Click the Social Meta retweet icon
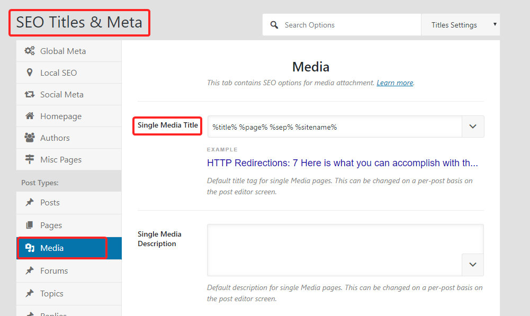 tap(30, 95)
